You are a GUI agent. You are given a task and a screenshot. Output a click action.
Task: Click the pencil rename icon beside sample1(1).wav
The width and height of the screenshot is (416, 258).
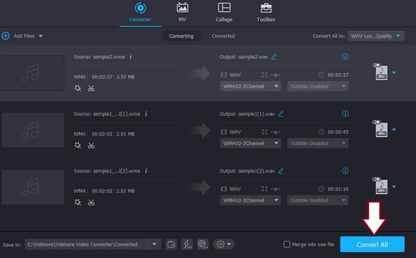281,114
